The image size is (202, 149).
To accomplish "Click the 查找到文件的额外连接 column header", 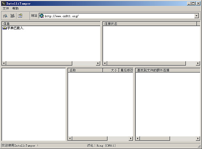I will [x=168, y=70].
